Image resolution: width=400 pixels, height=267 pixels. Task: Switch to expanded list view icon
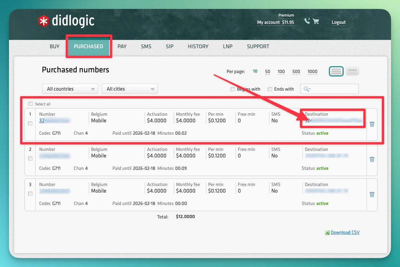[336, 71]
